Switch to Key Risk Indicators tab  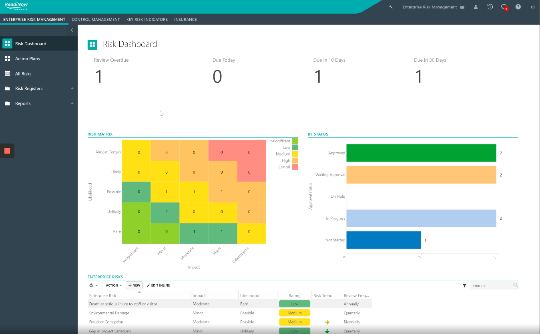pos(147,19)
